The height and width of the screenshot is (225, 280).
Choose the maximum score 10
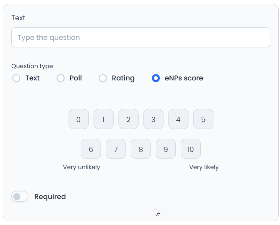(191, 149)
